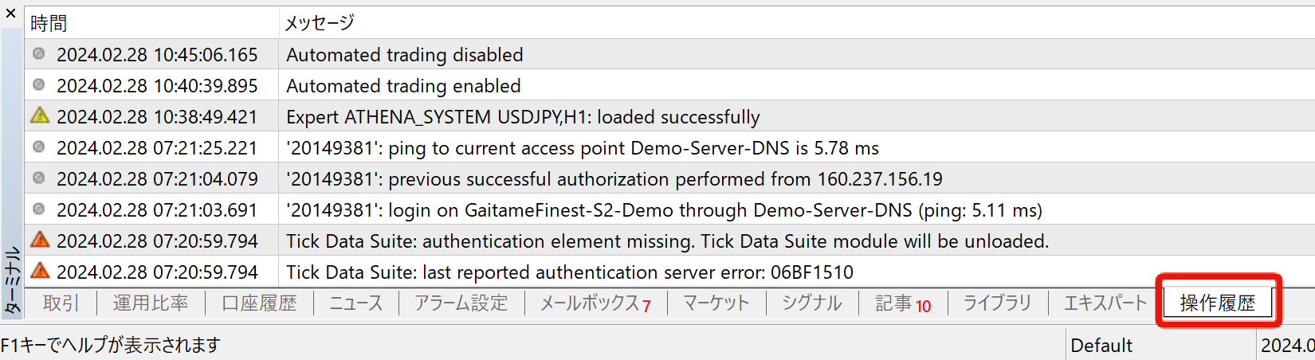Click gray icon beside GaitameFinest login entry
Screen dimensions: 1315x360
pyautogui.click(x=39, y=209)
